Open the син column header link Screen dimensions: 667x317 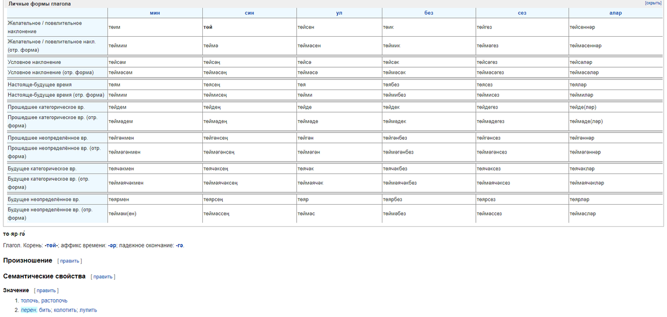249,13
